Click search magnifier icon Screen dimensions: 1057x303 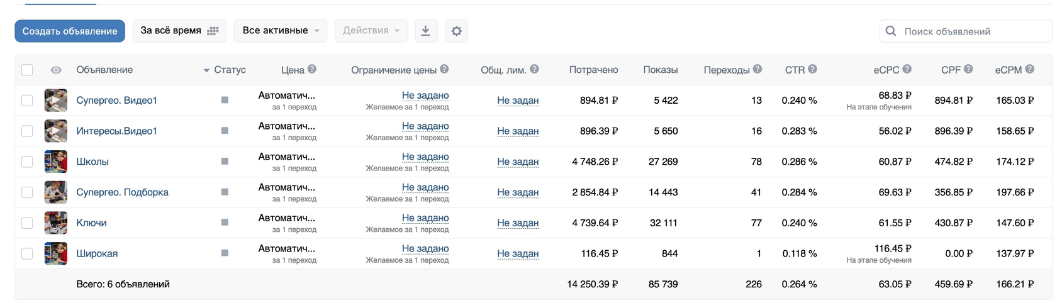click(x=891, y=31)
